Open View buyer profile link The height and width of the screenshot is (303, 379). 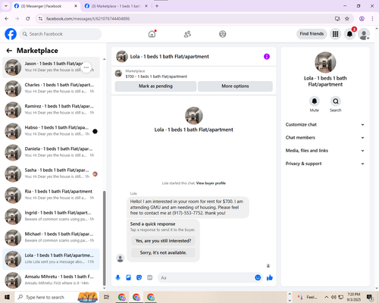[211, 183]
